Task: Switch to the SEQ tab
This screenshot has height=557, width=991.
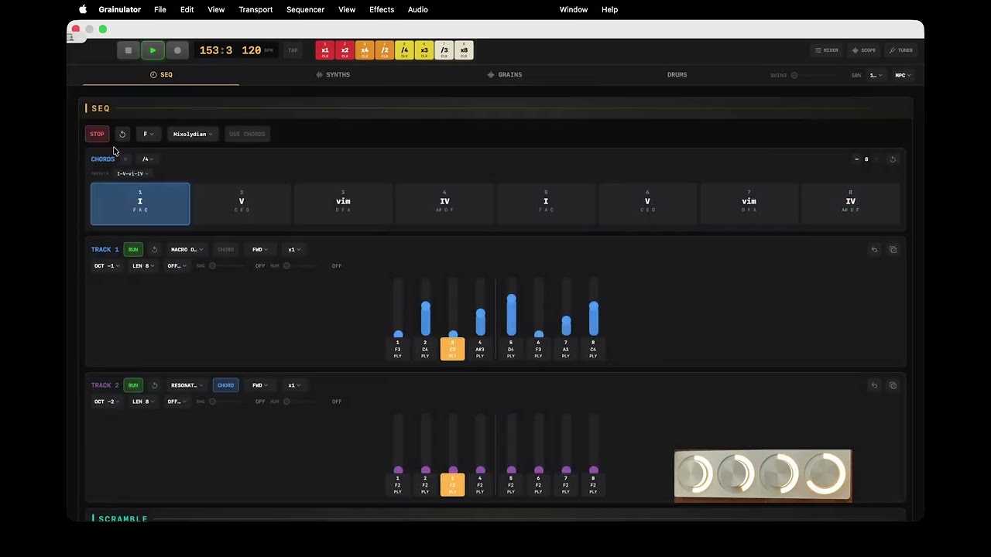Action: coord(161,75)
